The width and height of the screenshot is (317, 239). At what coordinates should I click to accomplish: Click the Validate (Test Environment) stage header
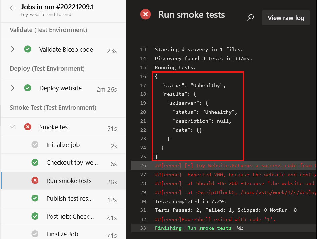pos(48,30)
